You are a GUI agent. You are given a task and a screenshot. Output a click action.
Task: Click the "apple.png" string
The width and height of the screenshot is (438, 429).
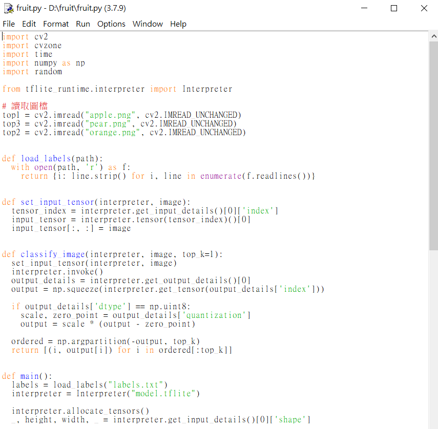point(110,115)
